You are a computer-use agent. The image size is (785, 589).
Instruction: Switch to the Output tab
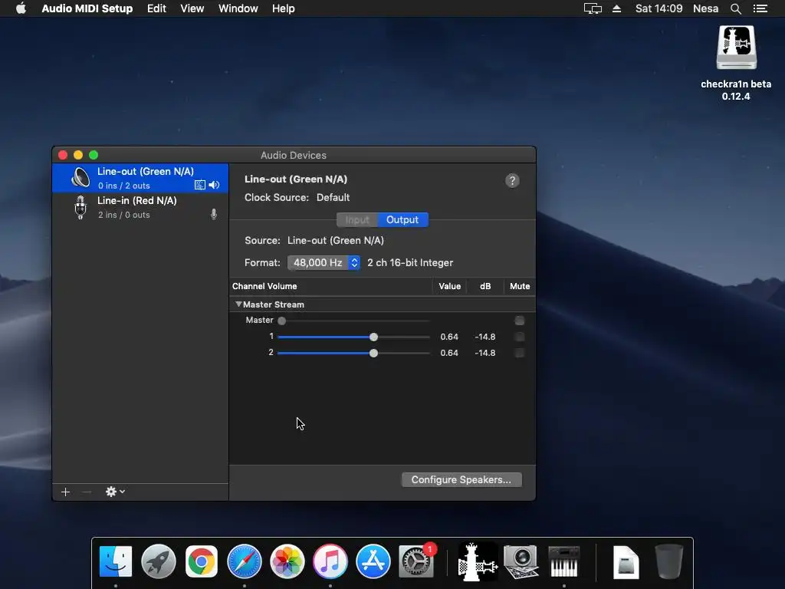tap(402, 219)
